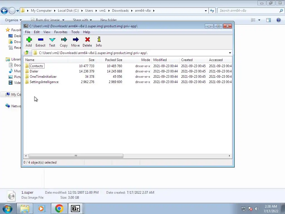Open Chrome from the taskbar
Image resolution: width=285 pixels, height=214 pixels.
59,208
